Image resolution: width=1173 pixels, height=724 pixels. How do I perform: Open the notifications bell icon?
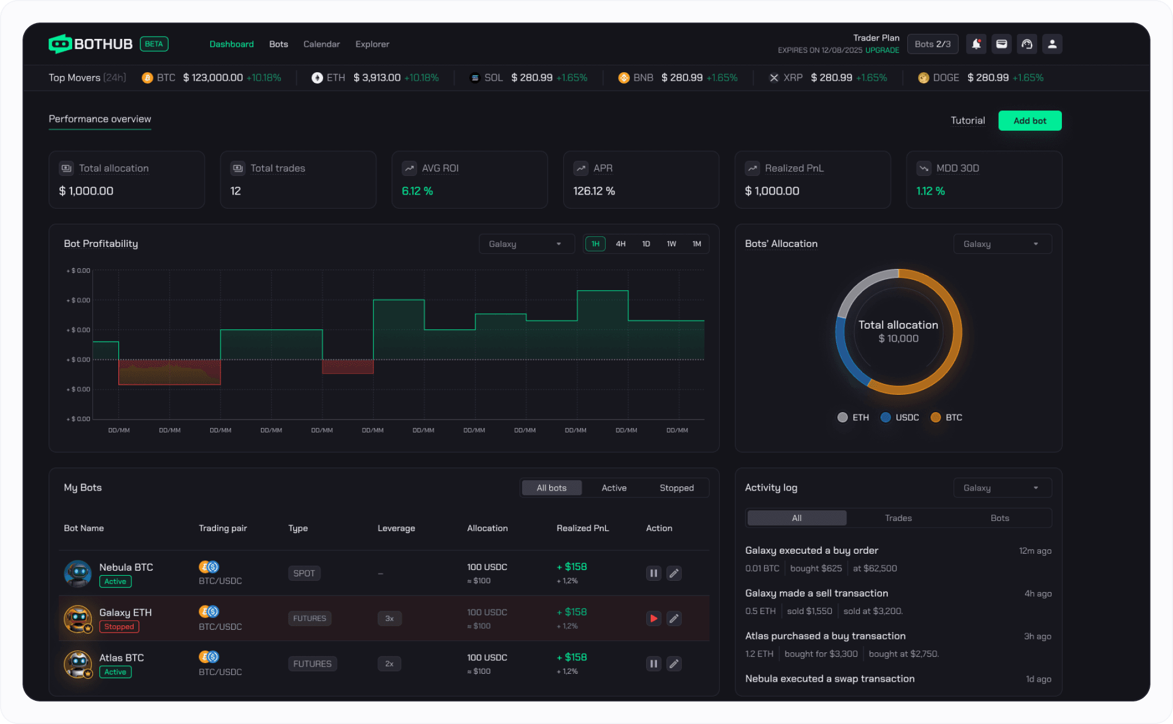point(976,44)
